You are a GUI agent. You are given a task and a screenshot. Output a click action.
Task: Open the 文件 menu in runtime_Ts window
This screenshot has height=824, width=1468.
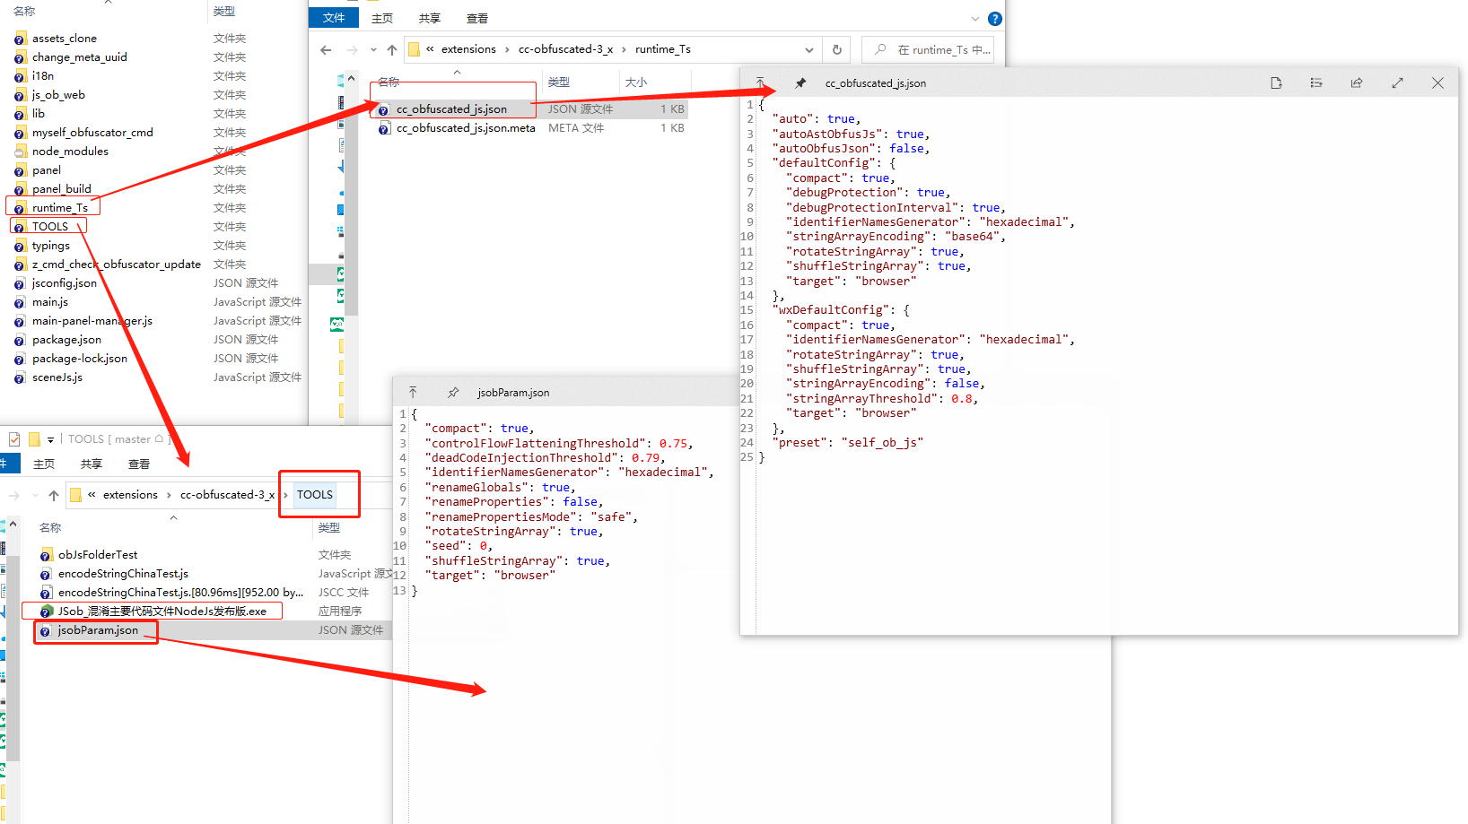click(x=334, y=18)
